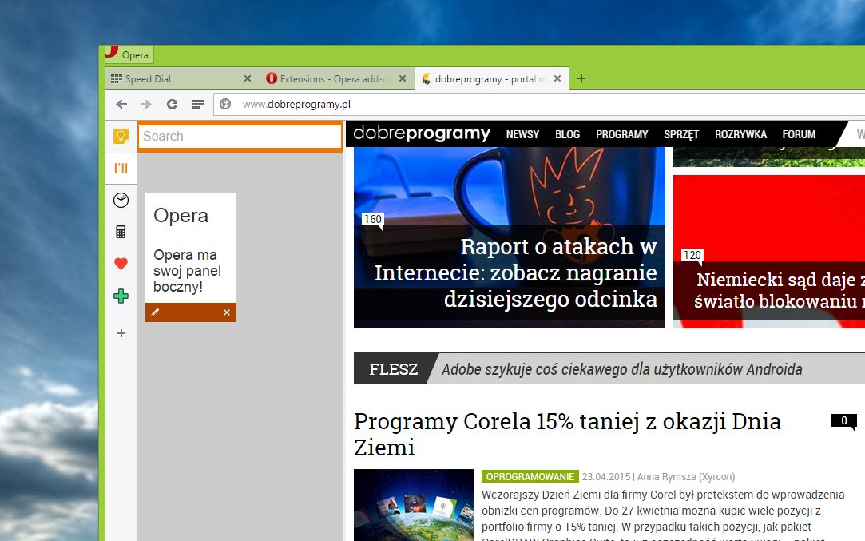Edit the Opera note with pencil icon
865x541 pixels.
click(155, 312)
